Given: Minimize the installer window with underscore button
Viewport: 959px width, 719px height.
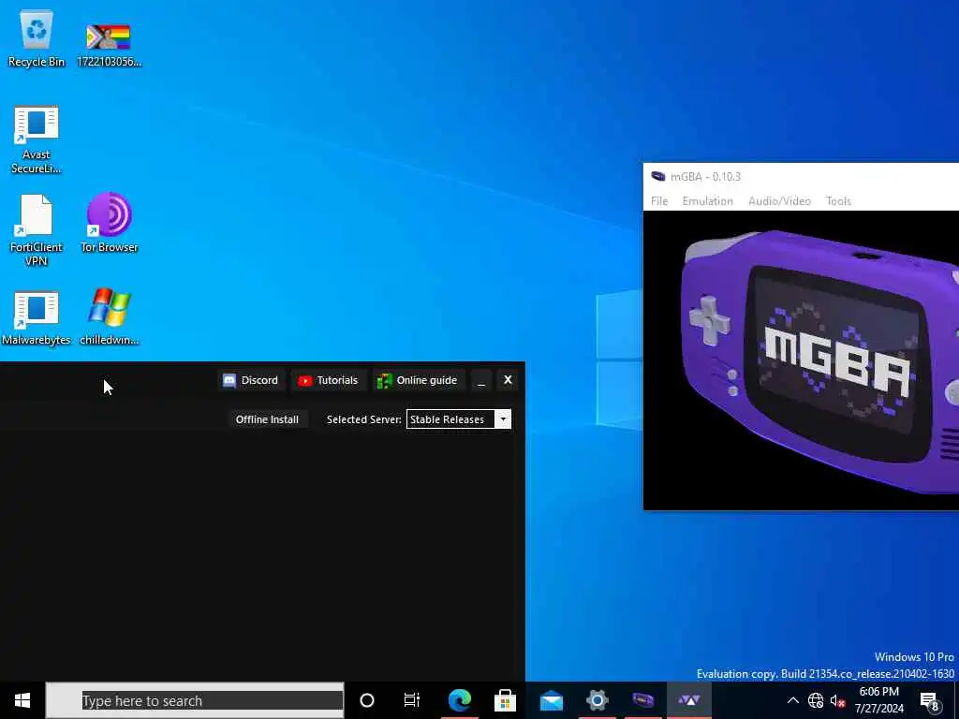Looking at the screenshot, I should 481,380.
